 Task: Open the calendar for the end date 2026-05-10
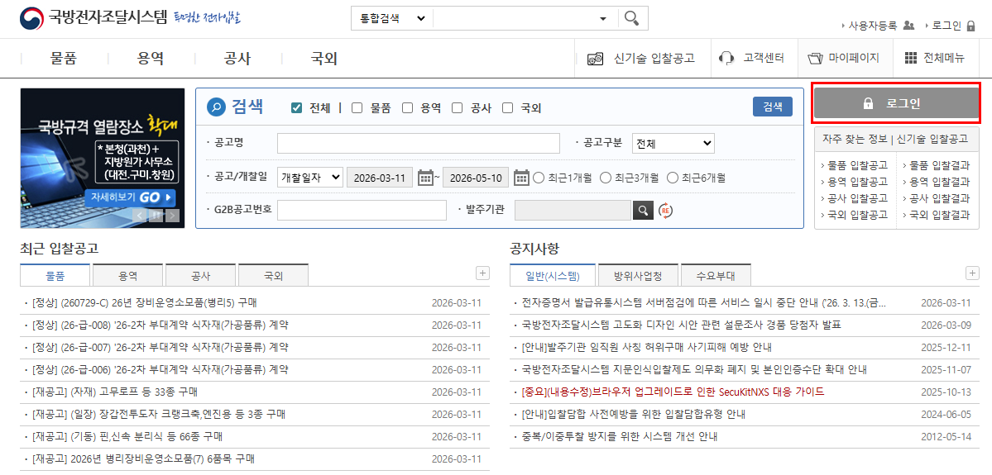click(521, 178)
